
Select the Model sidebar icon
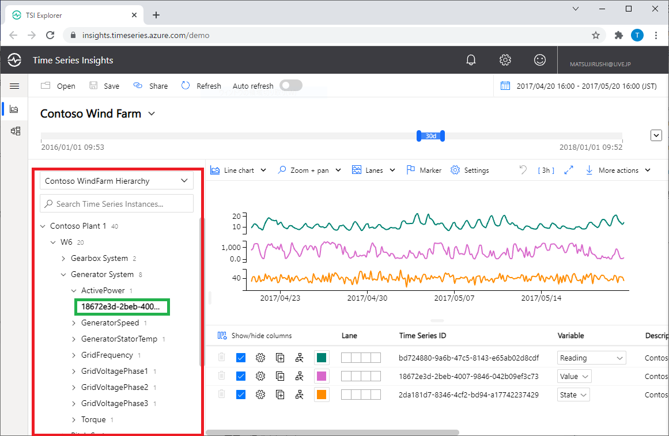[x=16, y=131]
